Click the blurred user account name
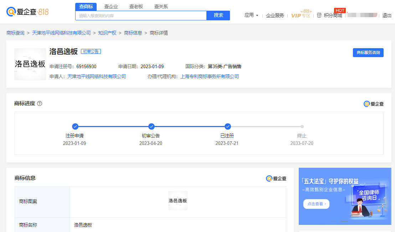The width and height of the screenshot is (395, 232). tap(362, 15)
